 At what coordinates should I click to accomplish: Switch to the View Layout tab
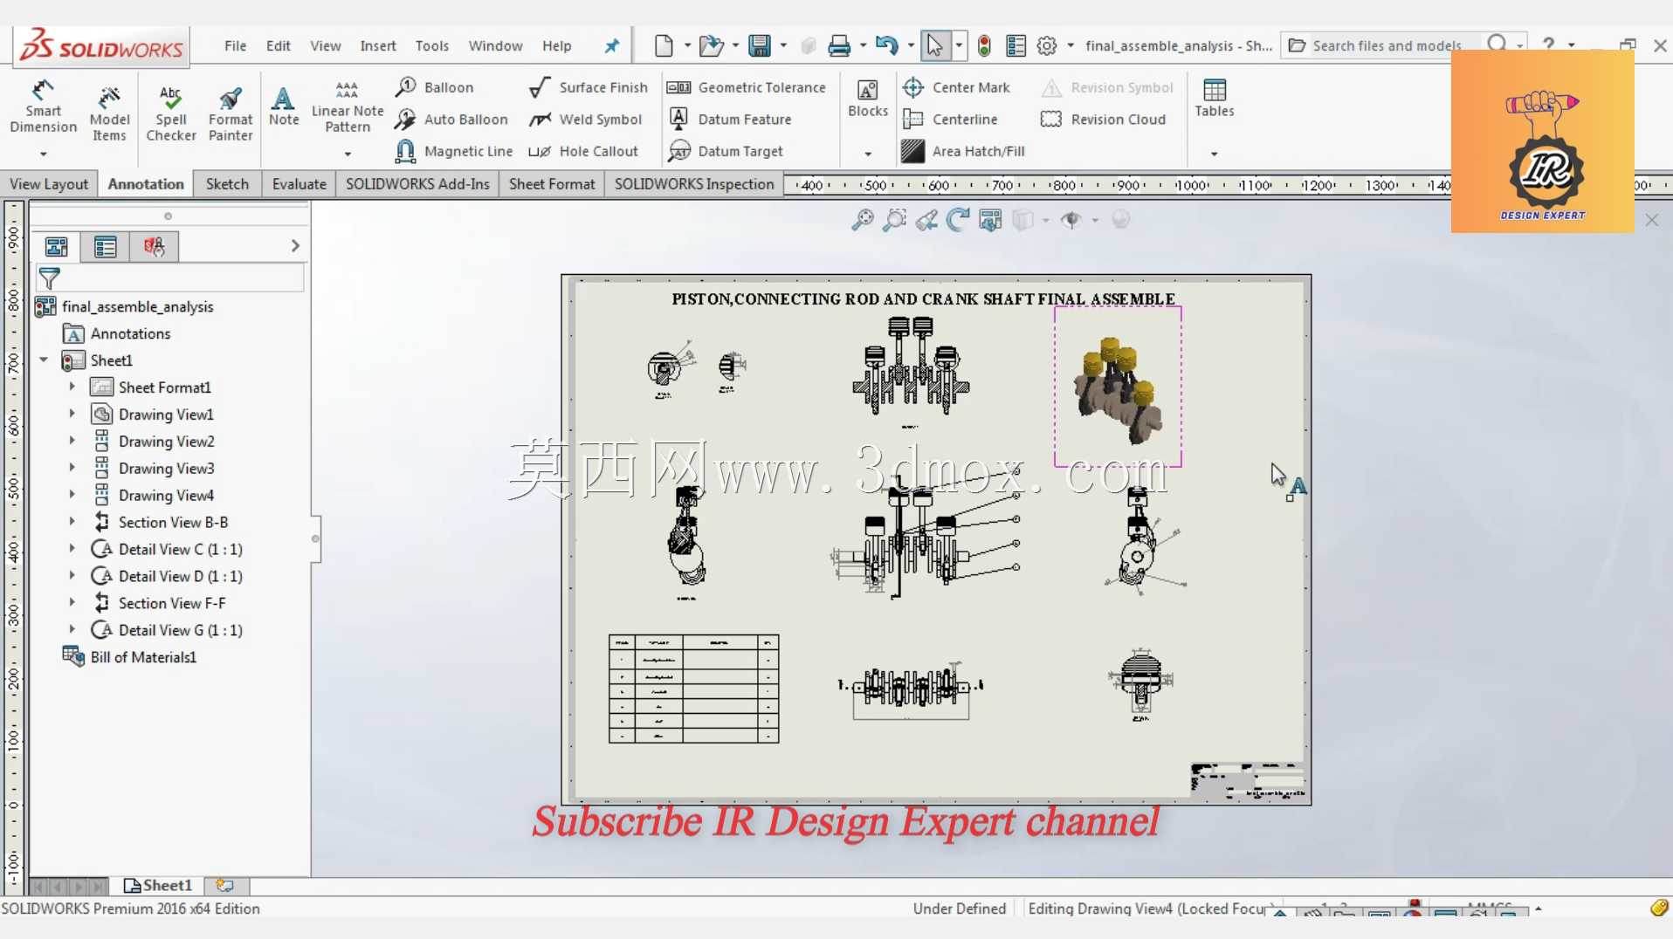point(49,184)
